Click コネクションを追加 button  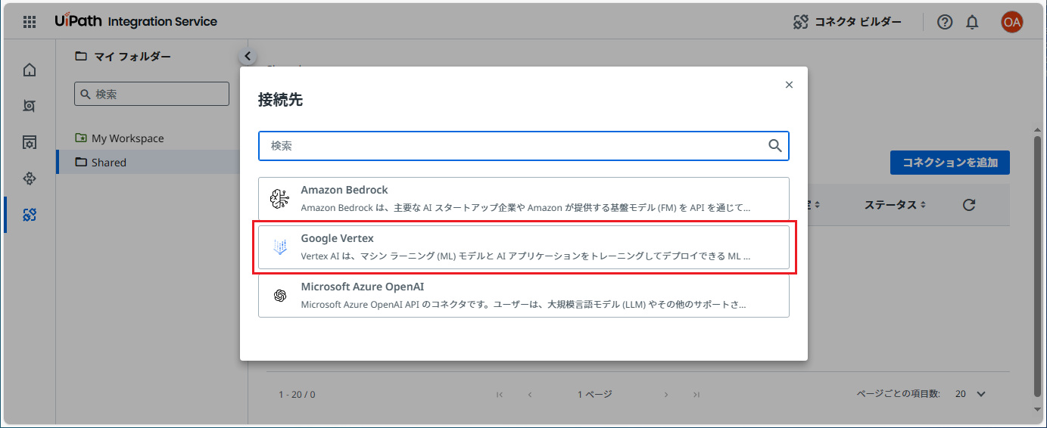[x=949, y=163]
